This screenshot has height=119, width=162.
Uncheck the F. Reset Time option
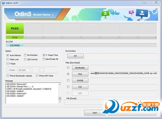[44, 55]
